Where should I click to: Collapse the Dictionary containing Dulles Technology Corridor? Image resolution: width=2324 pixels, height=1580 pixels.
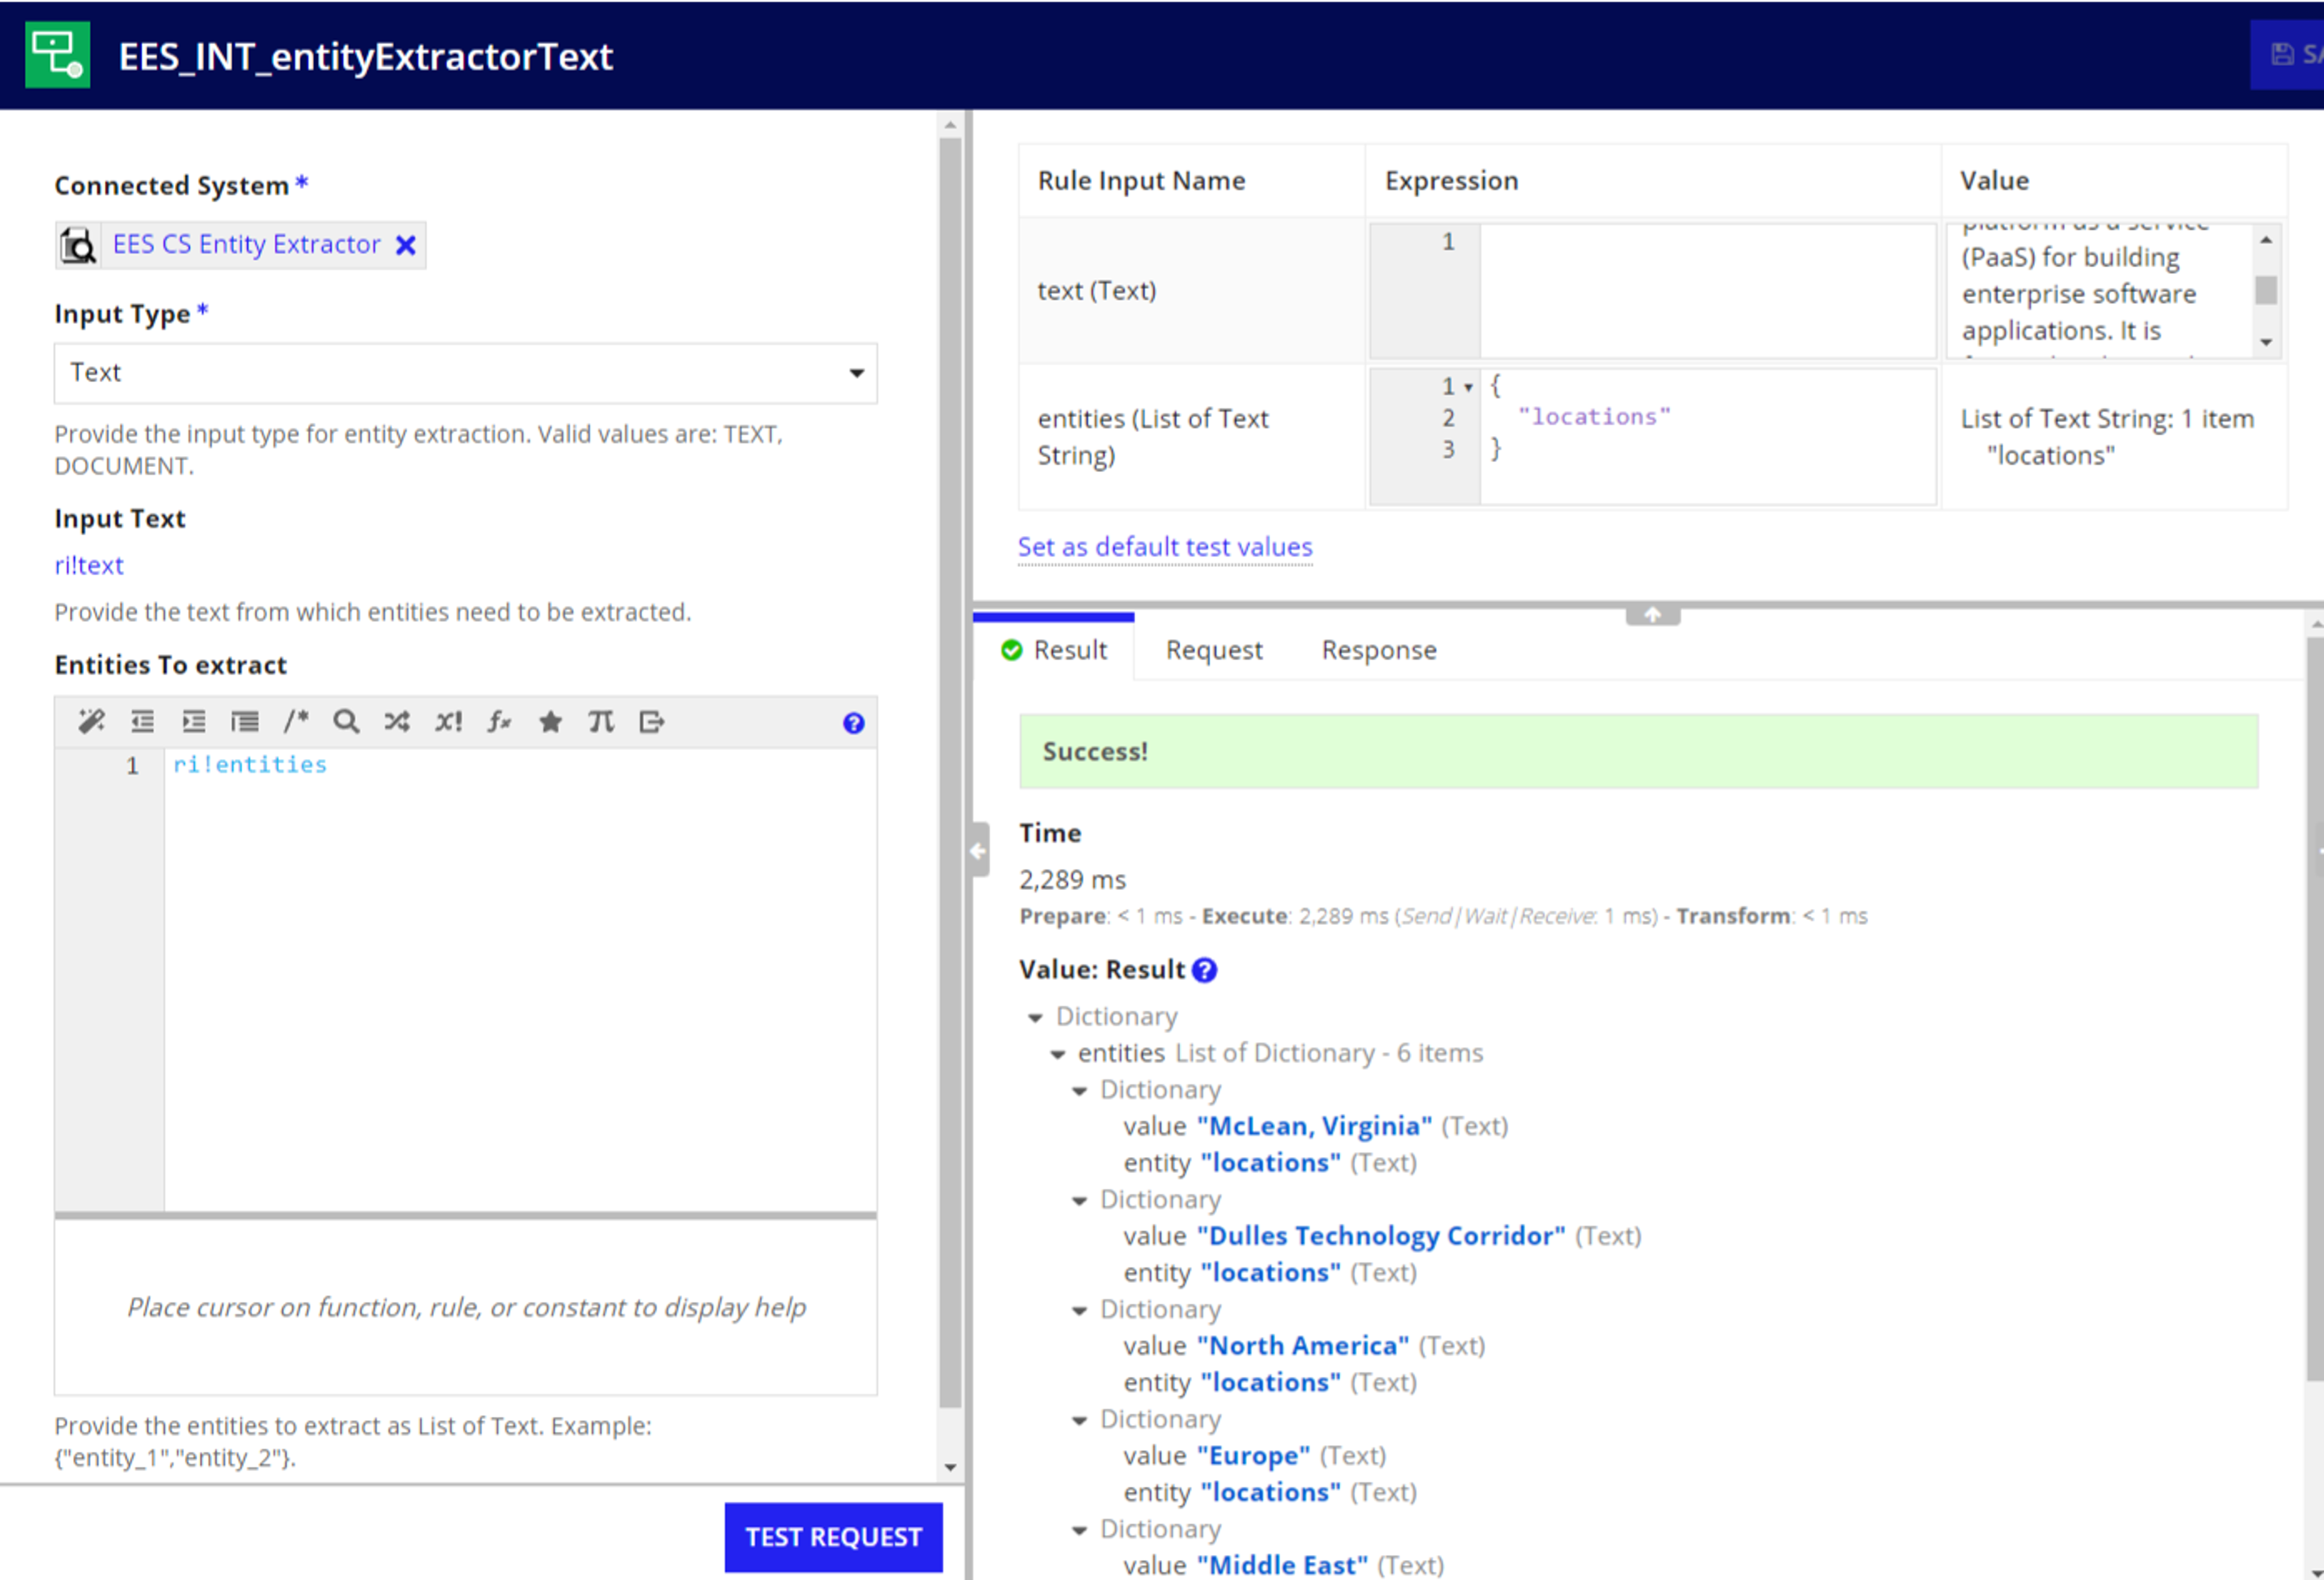pyautogui.click(x=1079, y=1201)
